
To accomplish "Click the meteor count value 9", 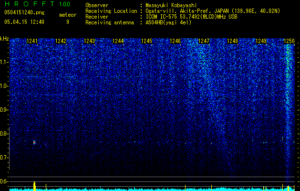I will (x=68, y=22).
